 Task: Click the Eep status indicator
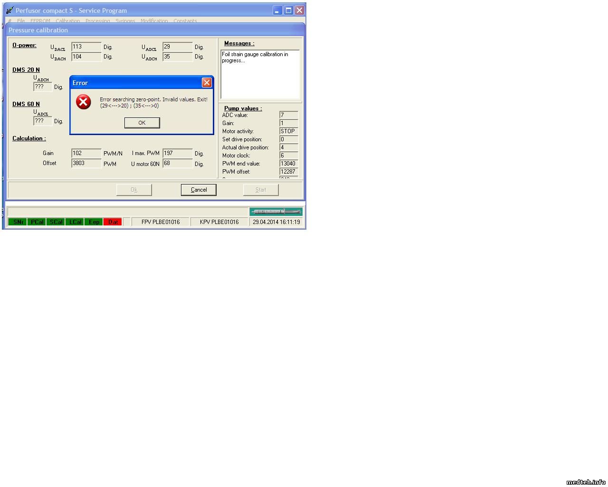(x=94, y=222)
